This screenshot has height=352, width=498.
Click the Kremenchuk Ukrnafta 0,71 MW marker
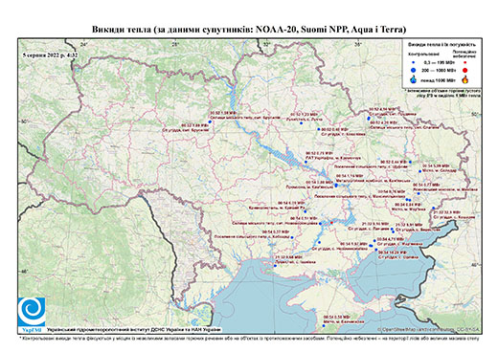click(306, 162)
